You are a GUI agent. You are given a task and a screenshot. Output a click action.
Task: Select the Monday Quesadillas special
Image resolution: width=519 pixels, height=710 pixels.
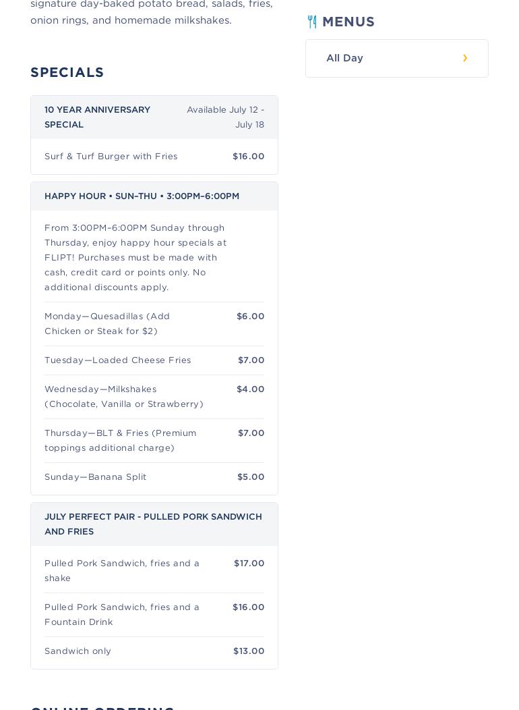point(108,324)
